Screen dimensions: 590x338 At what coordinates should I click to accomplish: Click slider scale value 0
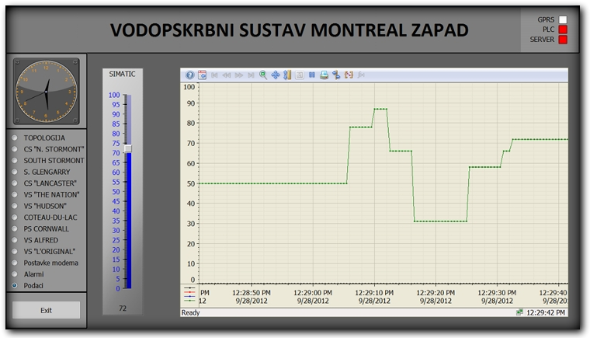[118, 288]
